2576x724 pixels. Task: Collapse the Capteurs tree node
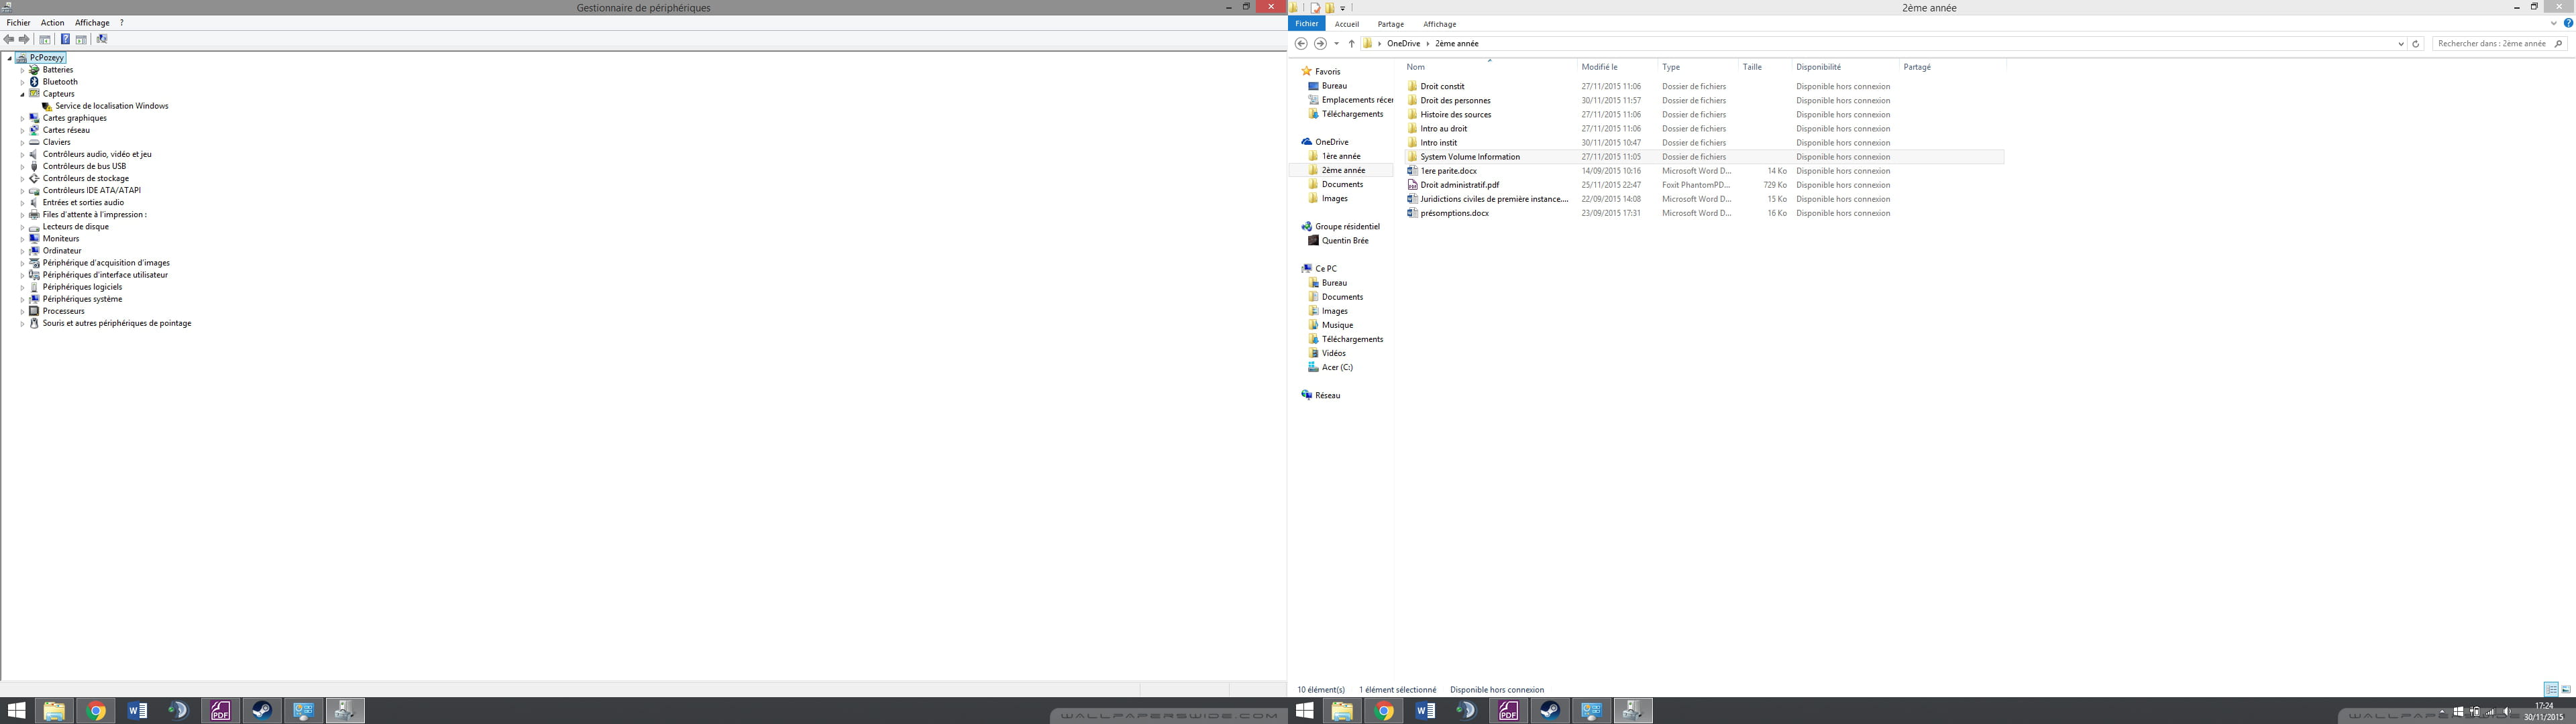(x=22, y=94)
